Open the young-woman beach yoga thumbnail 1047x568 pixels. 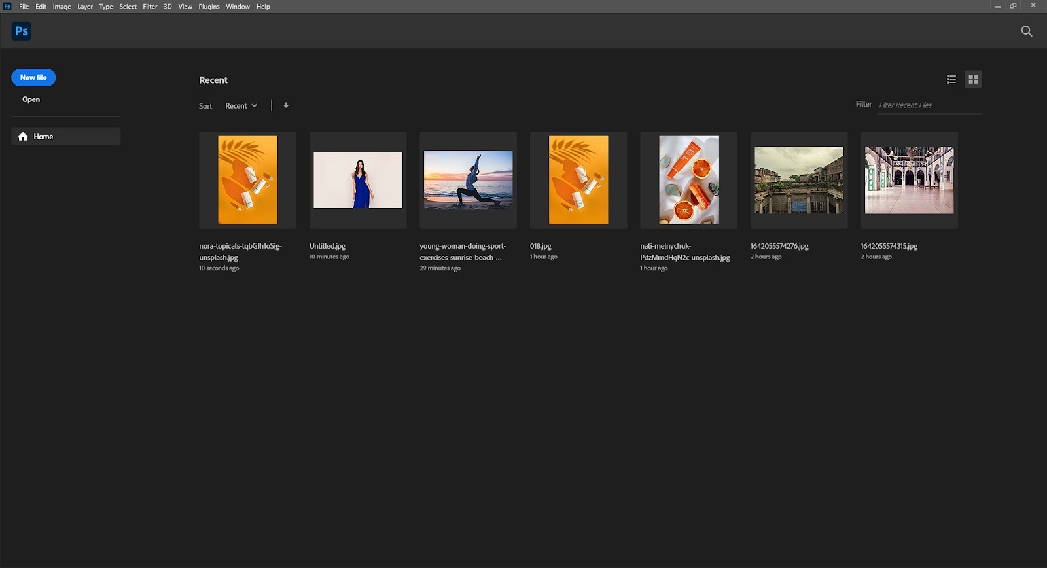tap(469, 180)
